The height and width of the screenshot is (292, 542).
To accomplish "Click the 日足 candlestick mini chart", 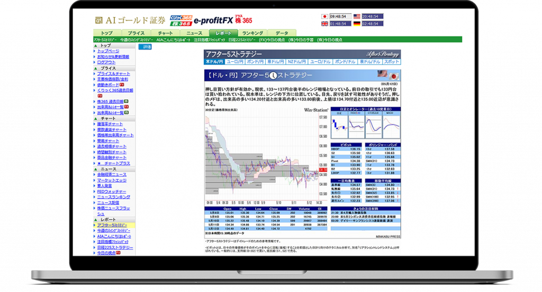I will pos(339,126).
